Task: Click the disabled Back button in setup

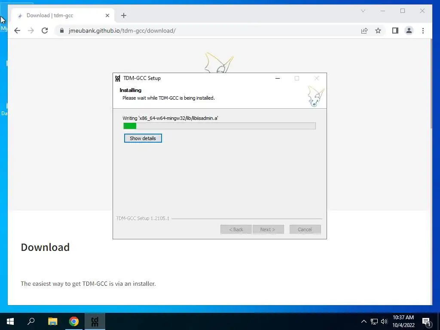Action: tap(236, 229)
